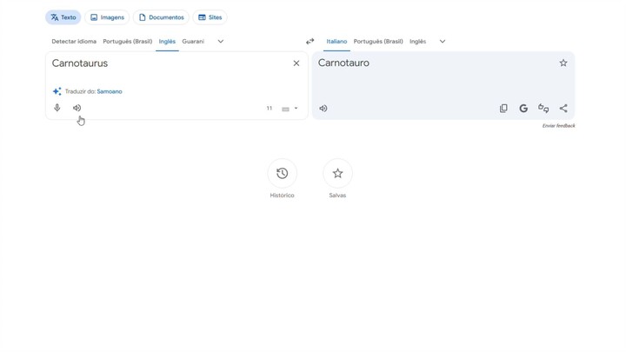Choose Português (Brasil) as source language
This screenshot has width=626, height=352.
click(x=128, y=41)
